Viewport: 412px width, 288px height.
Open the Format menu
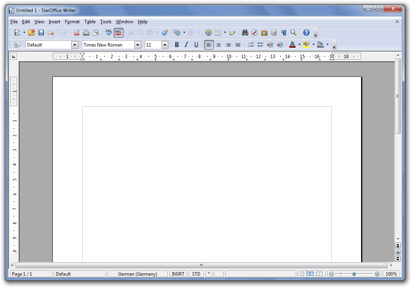pos(72,22)
